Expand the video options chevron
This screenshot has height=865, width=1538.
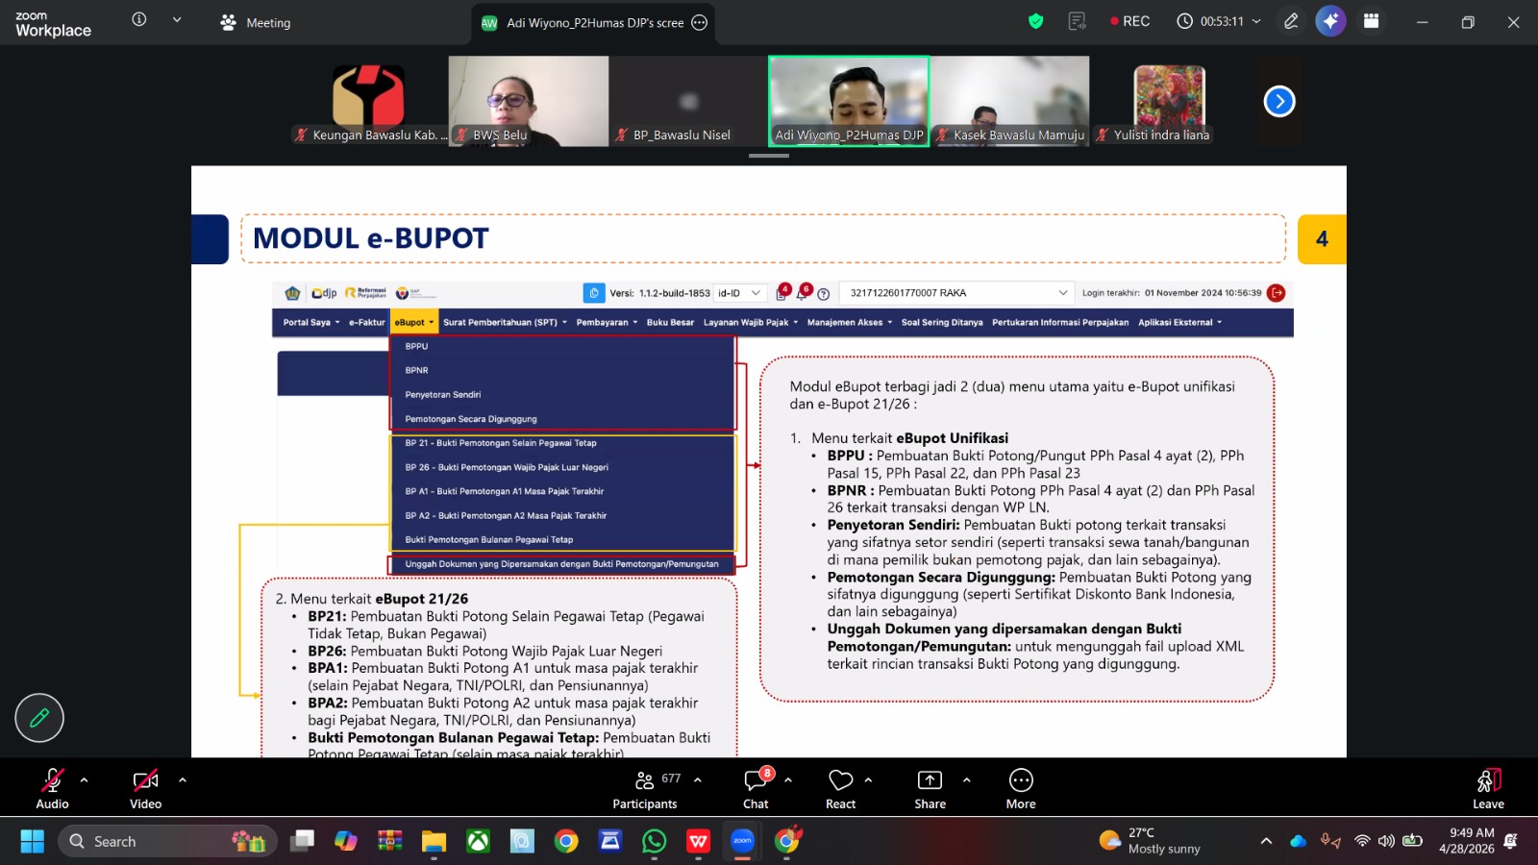[x=183, y=779]
